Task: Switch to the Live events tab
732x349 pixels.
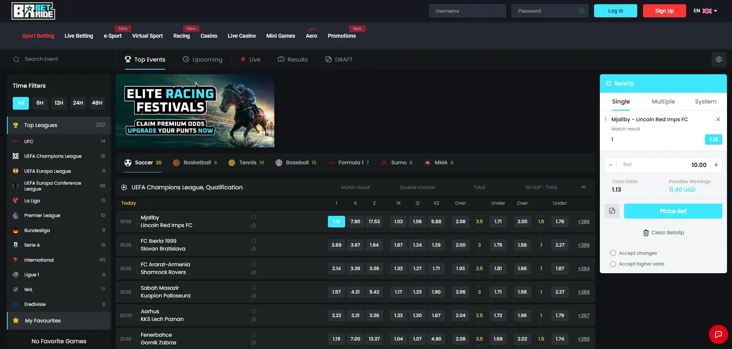Action: tap(250, 60)
